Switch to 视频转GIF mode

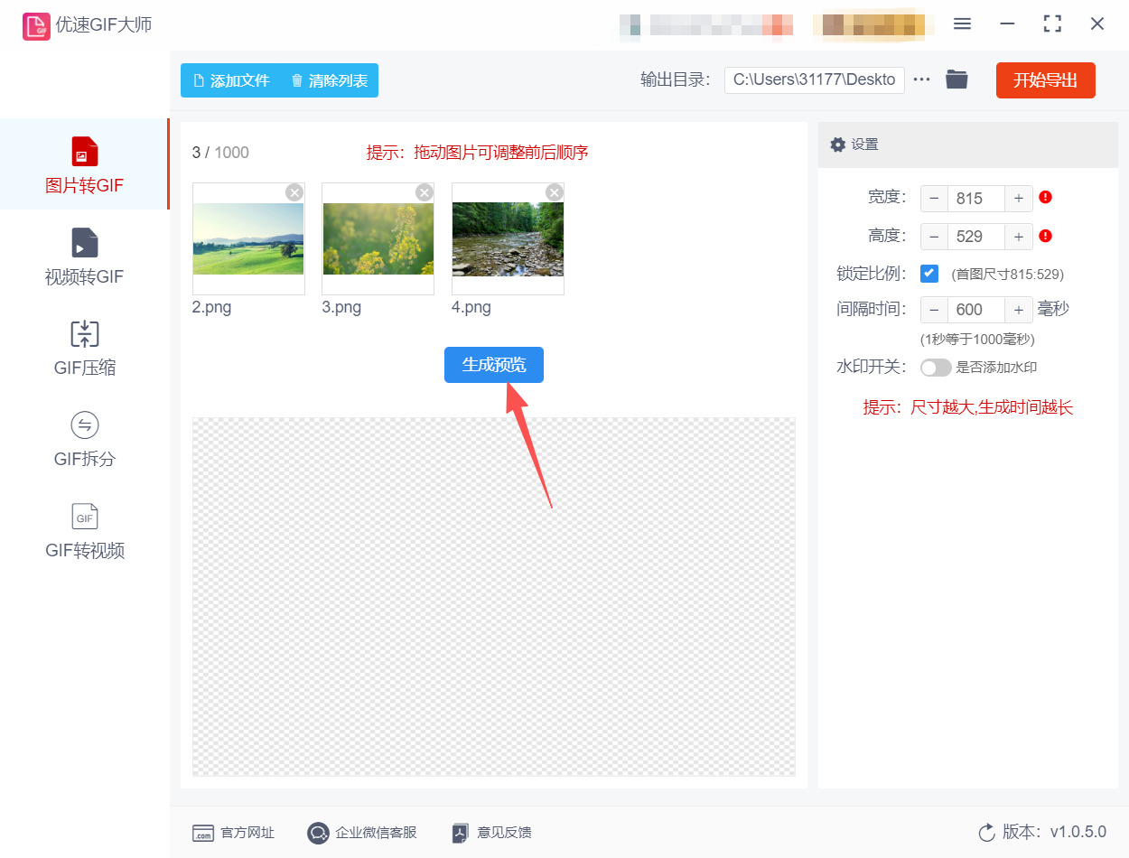coord(84,256)
